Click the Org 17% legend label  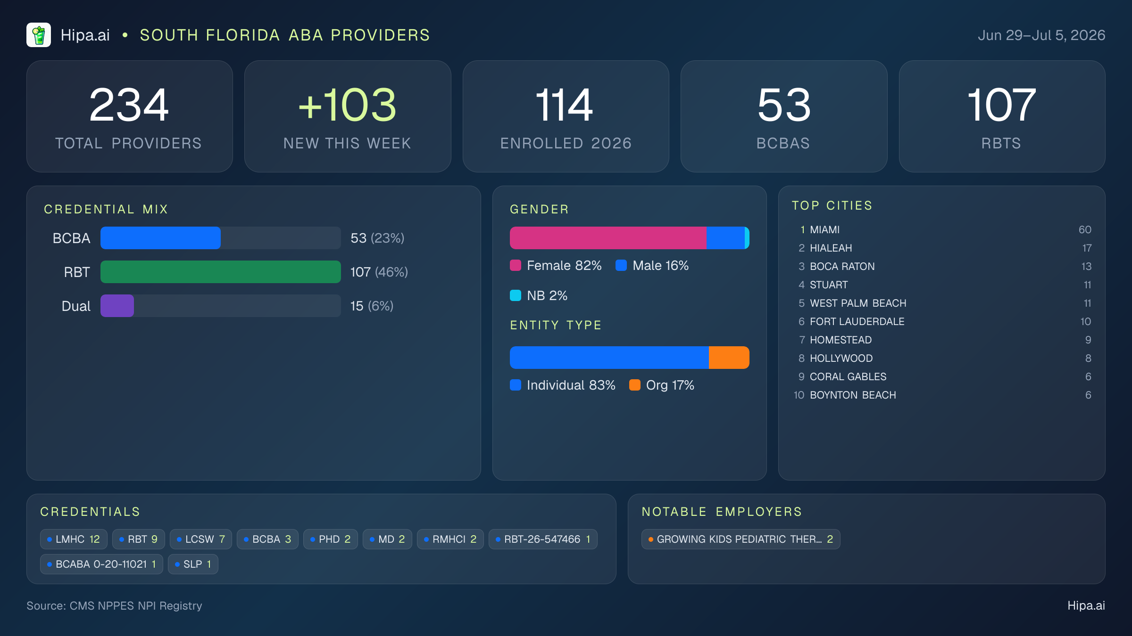click(670, 385)
